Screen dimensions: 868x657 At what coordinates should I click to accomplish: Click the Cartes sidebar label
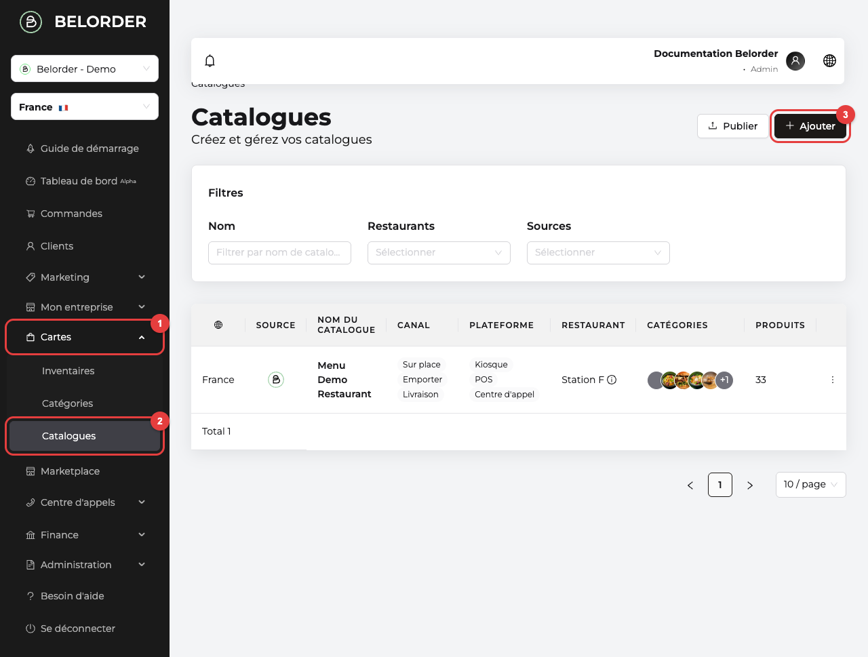[x=56, y=337]
